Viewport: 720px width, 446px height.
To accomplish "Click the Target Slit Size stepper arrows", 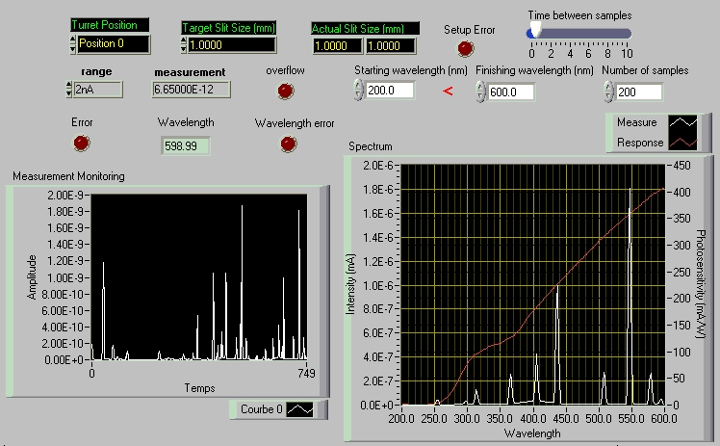I will (184, 45).
